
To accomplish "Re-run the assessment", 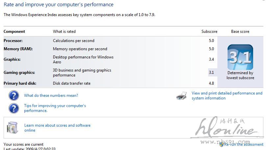I will coord(244,144).
